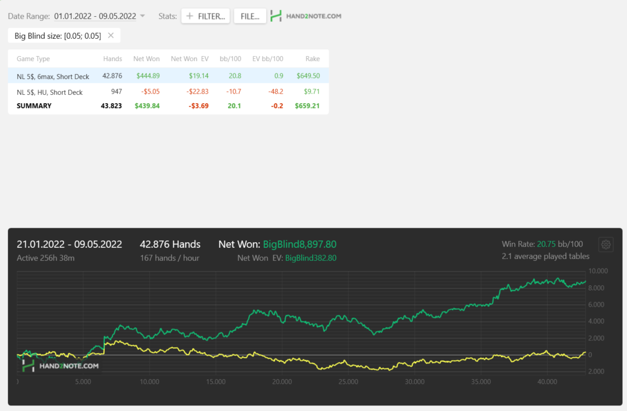The image size is (627, 411).
Task: Remove the Big Blind size filter
Action: 111,35
